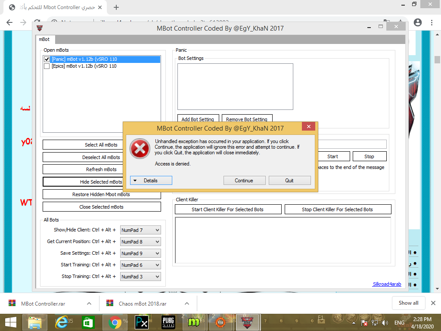
Task: Click the MBot Controller.rar file icon
Action: click(12, 303)
